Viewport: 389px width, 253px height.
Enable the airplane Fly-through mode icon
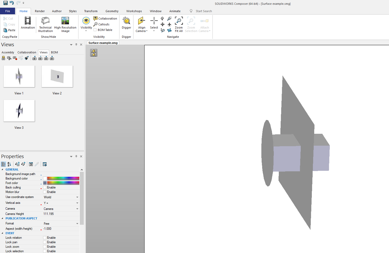point(169,24)
